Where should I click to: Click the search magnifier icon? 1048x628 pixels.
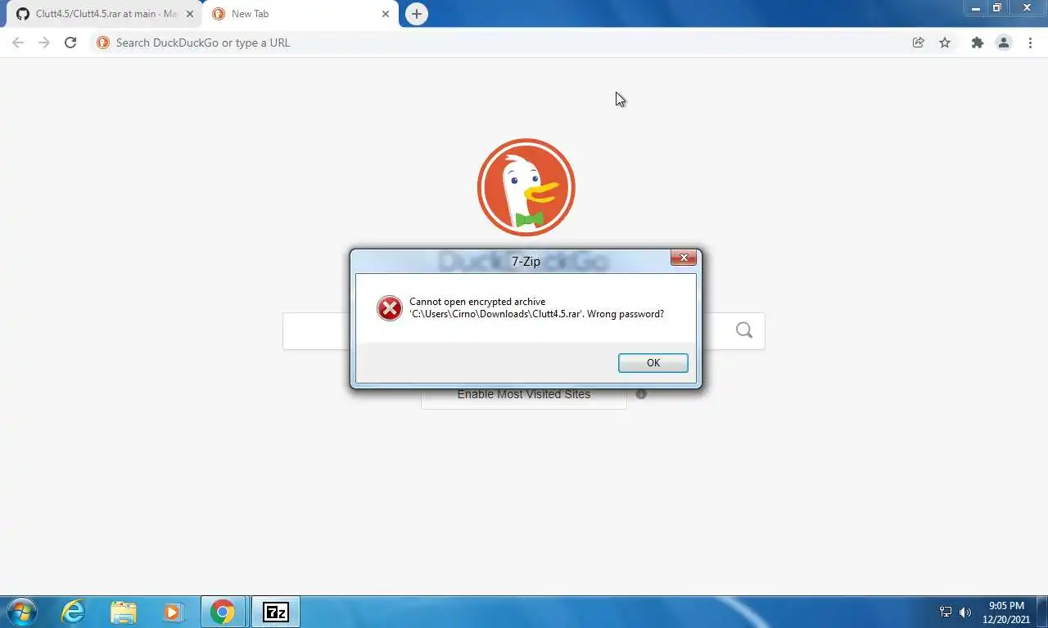coord(743,330)
